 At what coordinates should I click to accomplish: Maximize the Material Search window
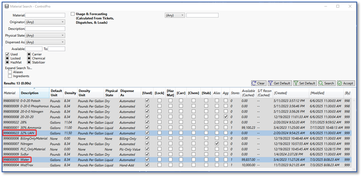[x=338, y=6]
